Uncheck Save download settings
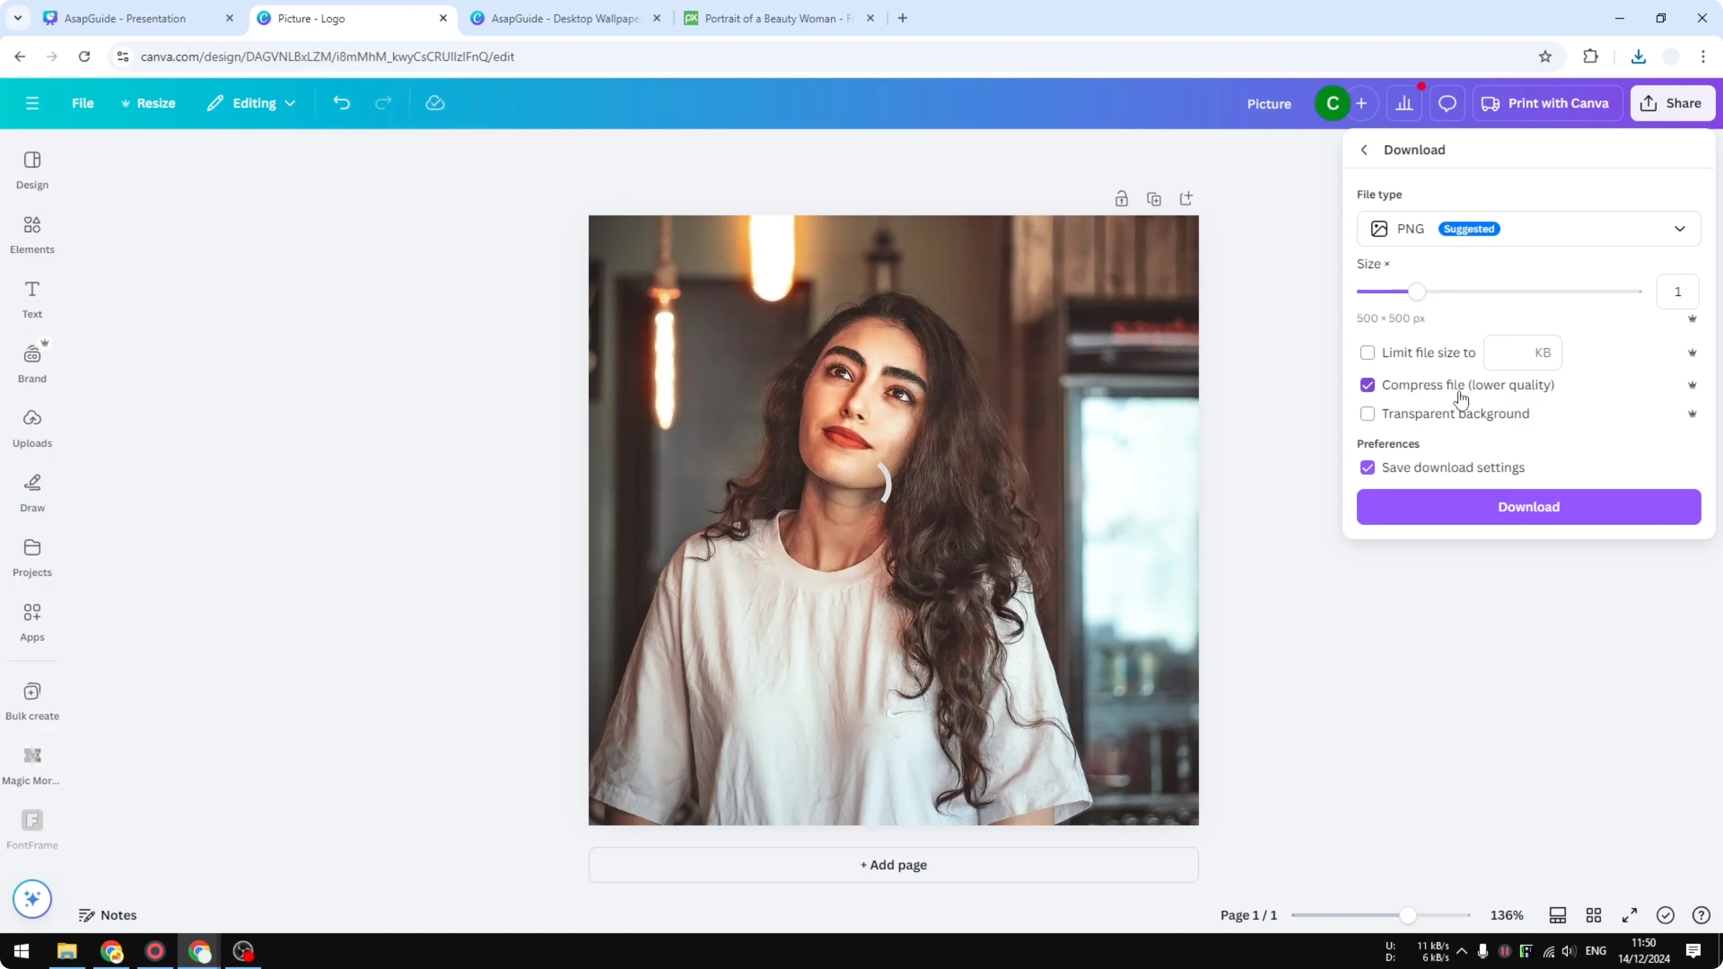Image resolution: width=1723 pixels, height=969 pixels. click(x=1367, y=467)
